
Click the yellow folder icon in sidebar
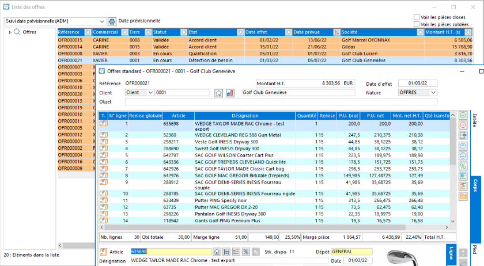(x=463, y=196)
